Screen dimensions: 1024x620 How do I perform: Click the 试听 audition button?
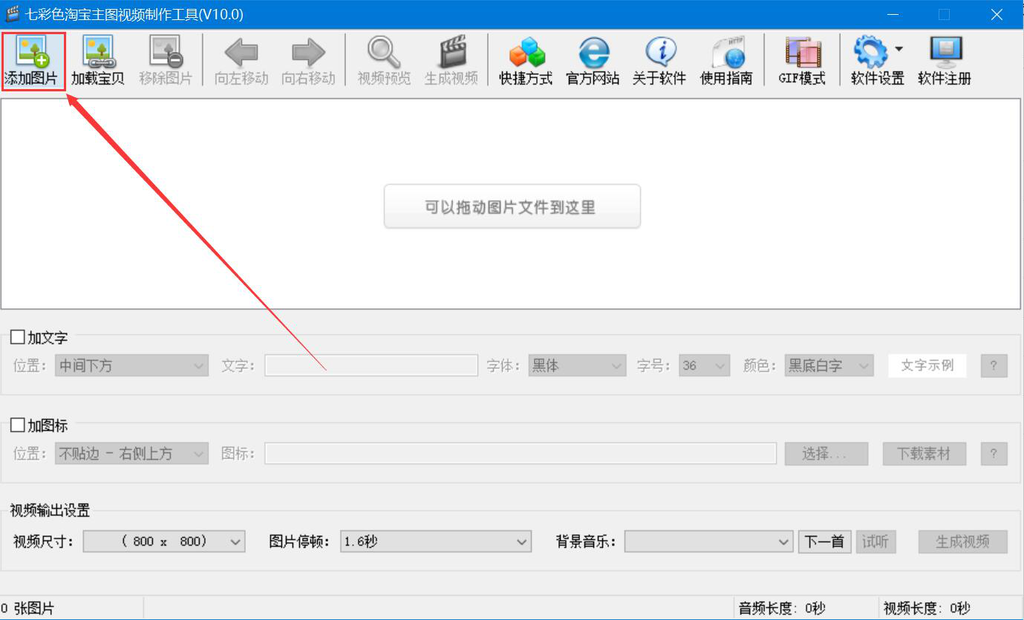pos(876,541)
